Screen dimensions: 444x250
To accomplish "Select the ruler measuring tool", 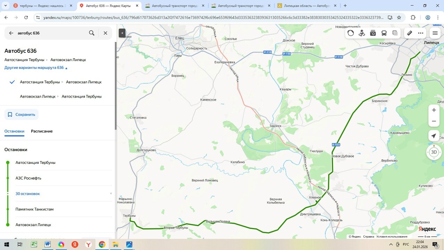I will coord(410,33).
